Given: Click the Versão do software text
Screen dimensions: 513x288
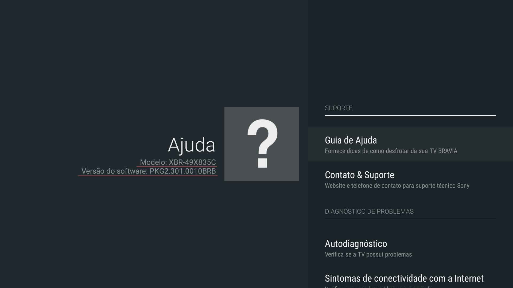Looking at the screenshot, I should [149, 171].
